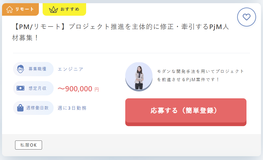
Task: Click the house icon in リモート badge
Action: (10, 9)
